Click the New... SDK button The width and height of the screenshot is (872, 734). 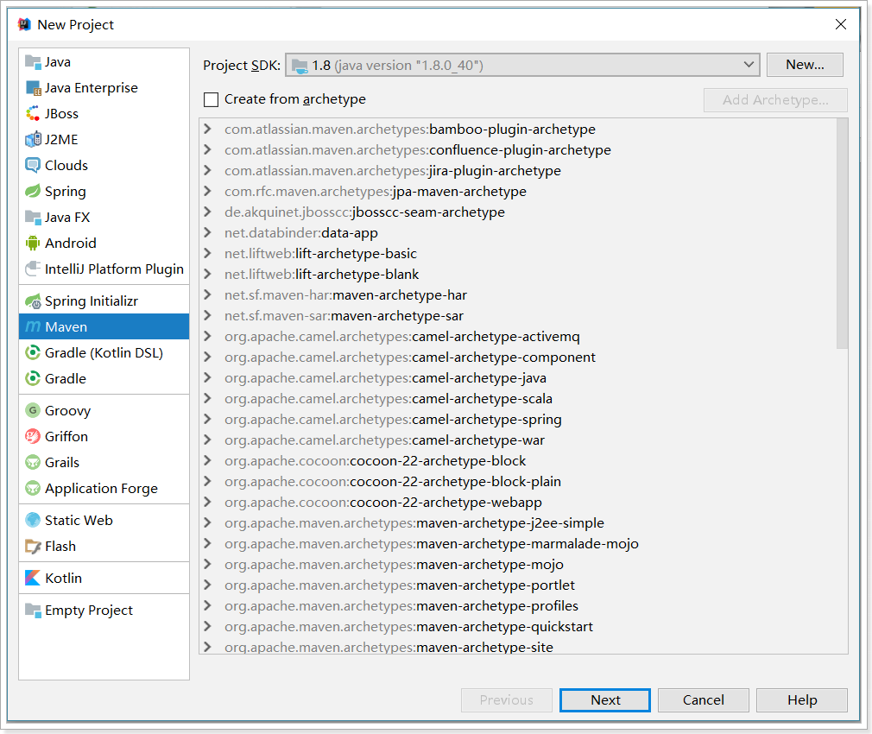point(805,65)
